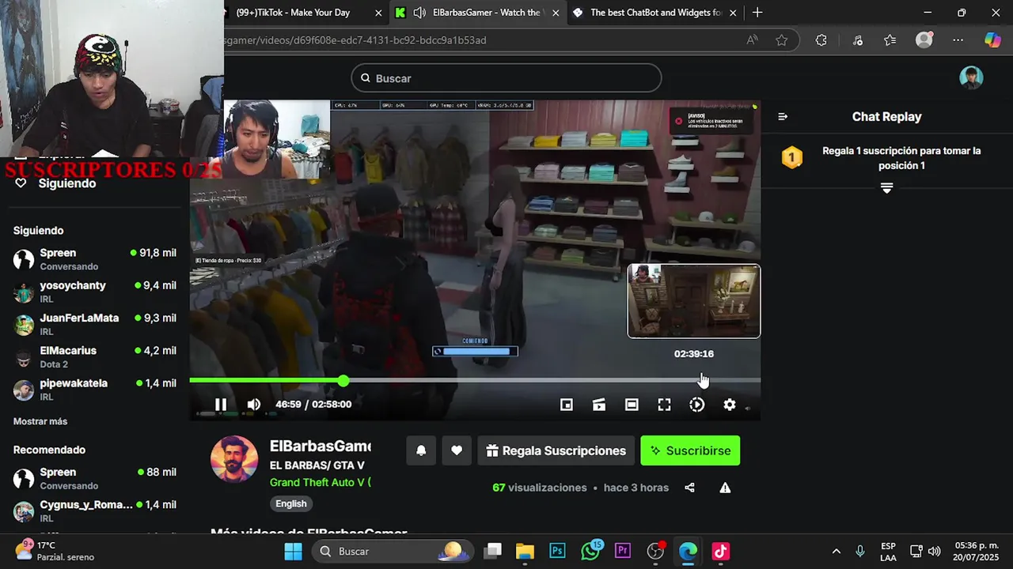Show hidden system tray icons
The width and height of the screenshot is (1013, 569).
pyautogui.click(x=837, y=552)
